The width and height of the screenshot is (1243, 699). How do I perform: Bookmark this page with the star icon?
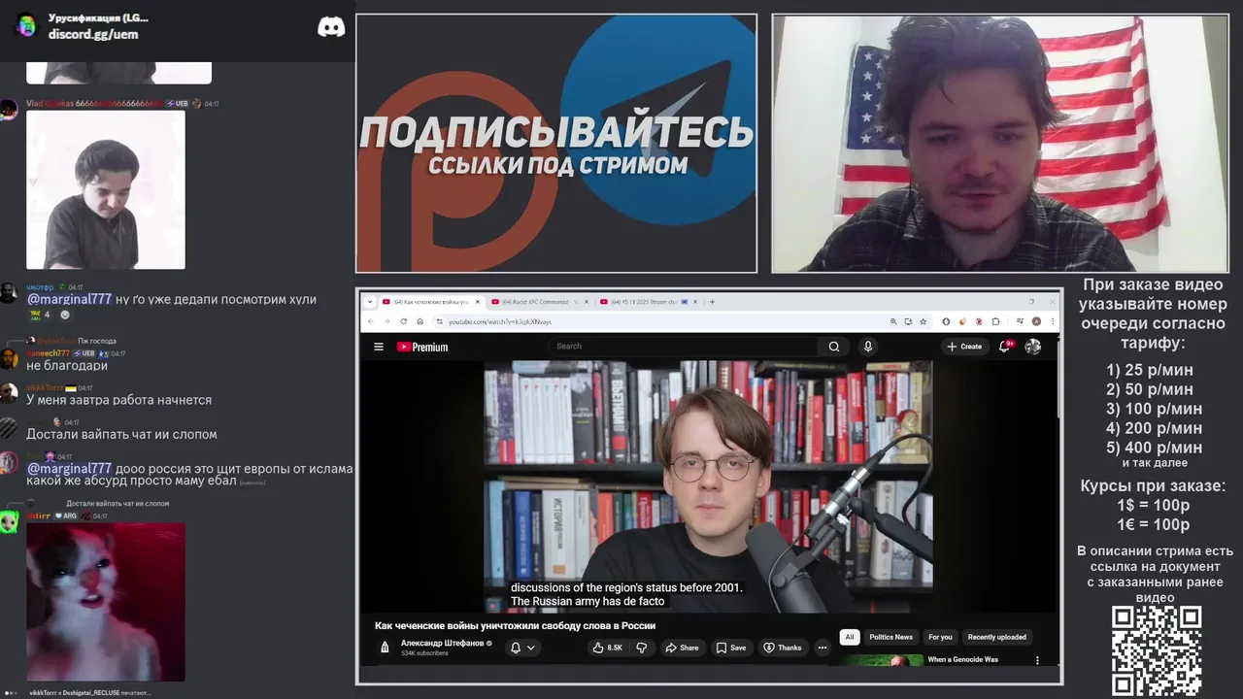pos(922,321)
